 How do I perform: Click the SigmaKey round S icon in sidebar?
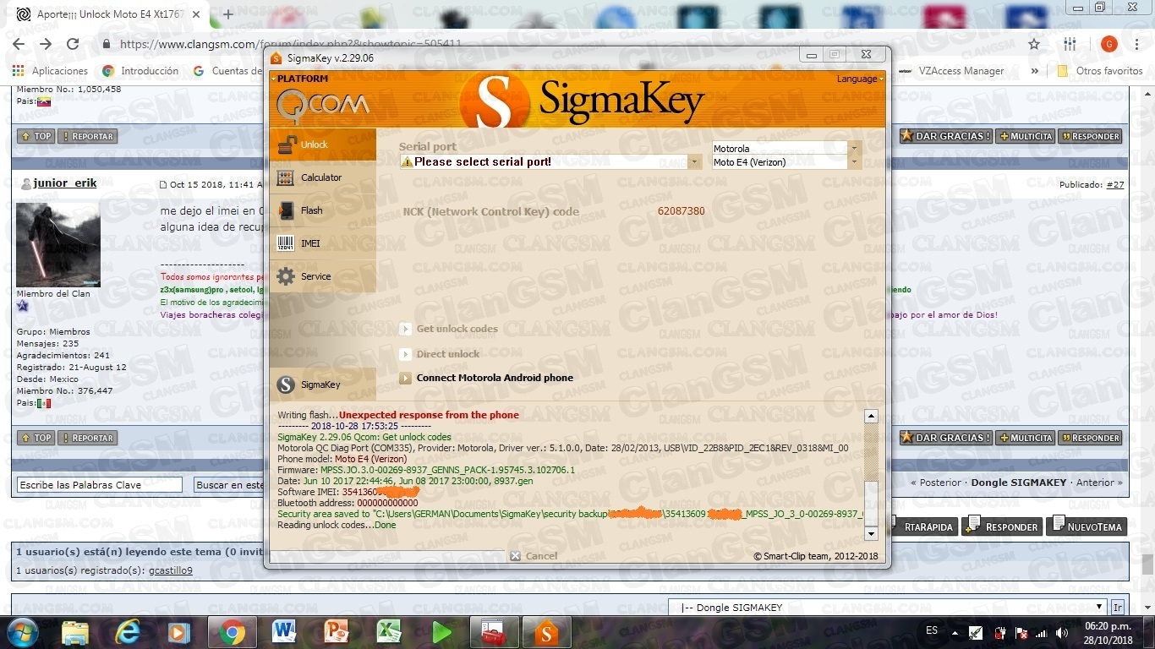(286, 384)
